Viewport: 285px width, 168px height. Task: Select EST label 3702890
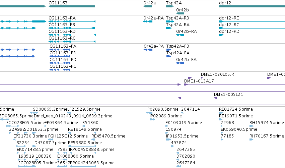pyautogui.click(x=186, y=156)
